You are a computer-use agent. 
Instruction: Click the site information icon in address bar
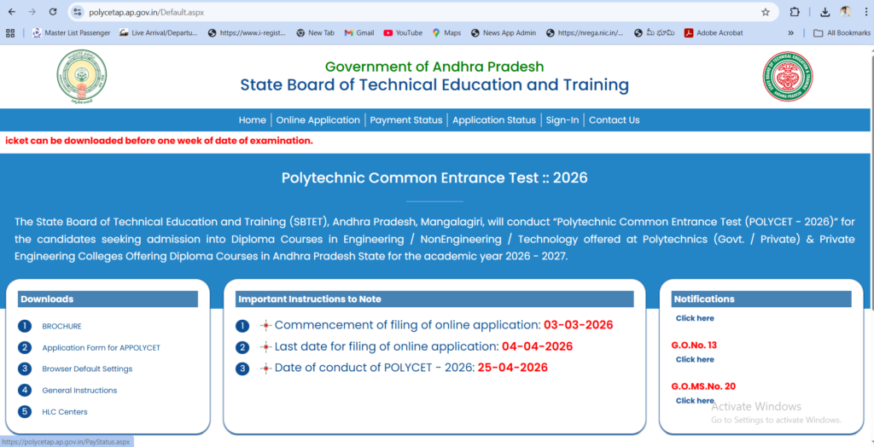coord(78,12)
